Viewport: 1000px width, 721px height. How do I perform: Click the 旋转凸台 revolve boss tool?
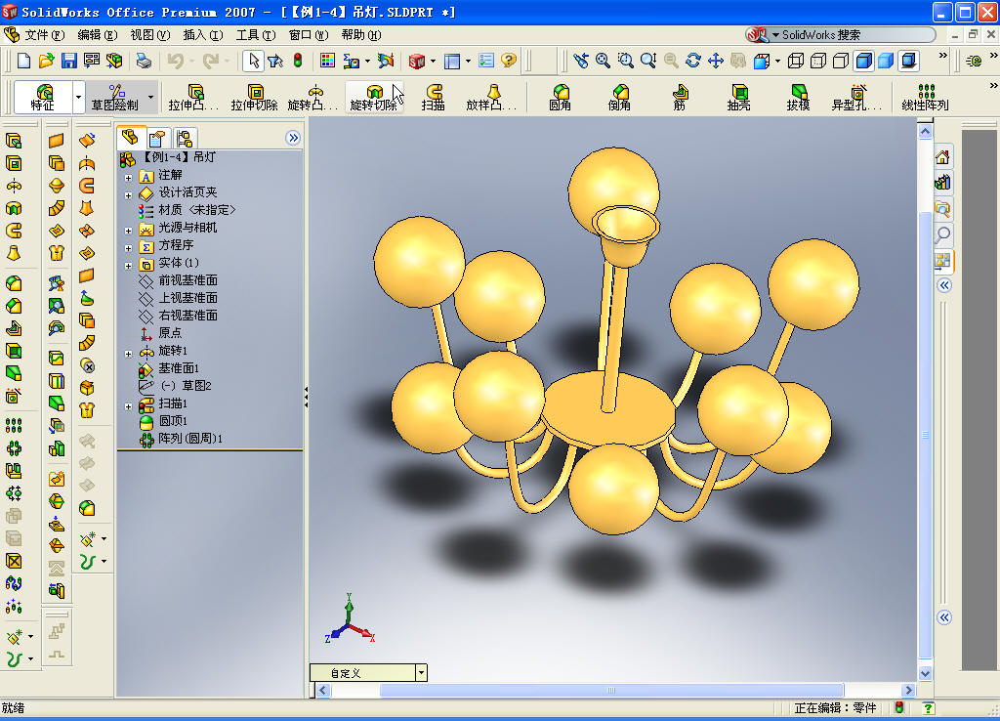pyautogui.click(x=312, y=97)
